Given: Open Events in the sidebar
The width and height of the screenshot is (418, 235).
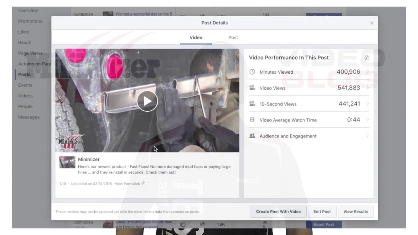Looking at the screenshot, I should (25, 85).
